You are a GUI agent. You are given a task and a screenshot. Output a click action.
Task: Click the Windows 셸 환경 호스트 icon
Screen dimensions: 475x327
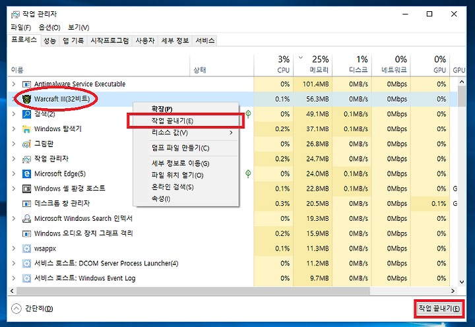click(x=26, y=189)
